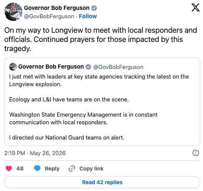Follow @GovBobFerguson
The width and height of the screenshot is (203, 191).
[x=88, y=16]
